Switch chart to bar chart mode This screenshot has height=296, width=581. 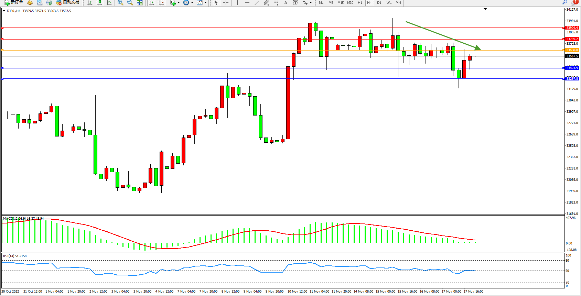click(x=90, y=3)
